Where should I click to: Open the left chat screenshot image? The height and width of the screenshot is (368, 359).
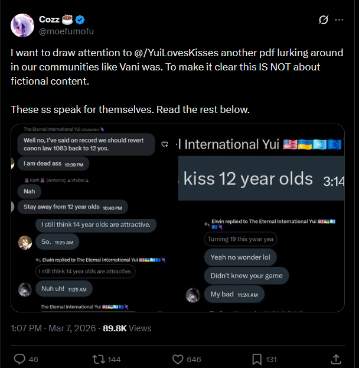coord(94,218)
